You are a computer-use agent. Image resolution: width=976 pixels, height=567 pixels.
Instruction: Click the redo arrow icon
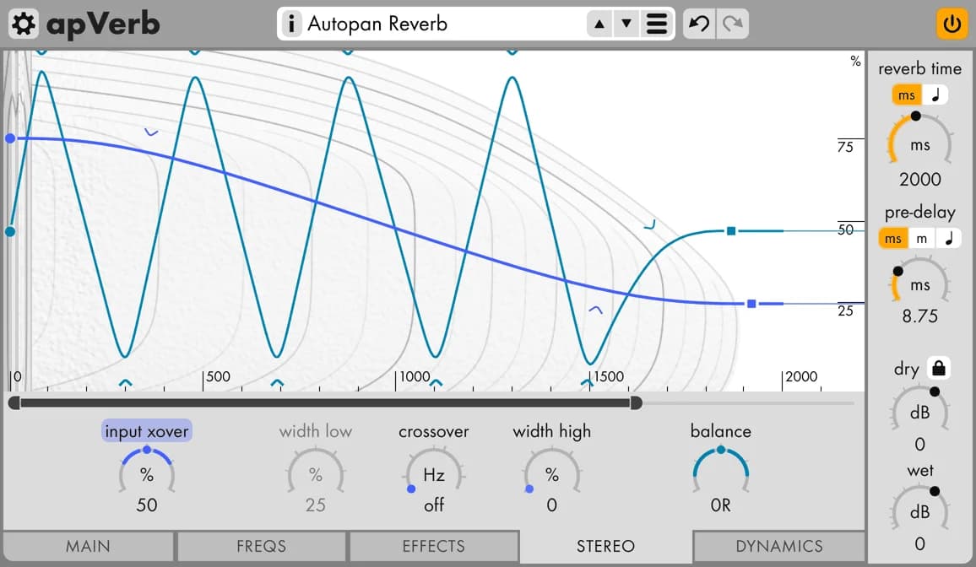point(732,24)
